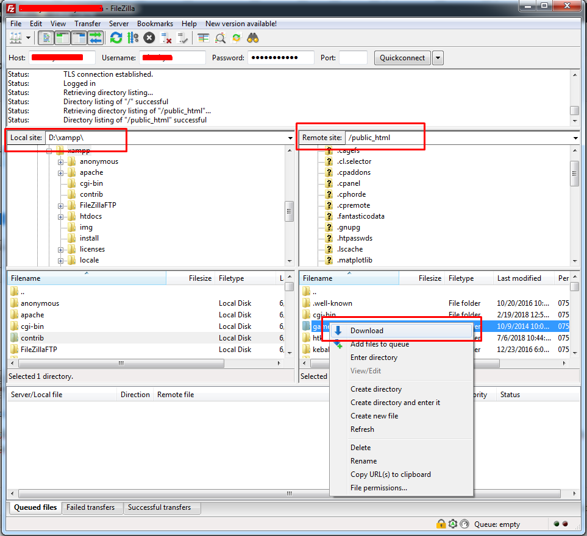
Task: Expand the licenses folder in local tree
Action: (x=60, y=250)
